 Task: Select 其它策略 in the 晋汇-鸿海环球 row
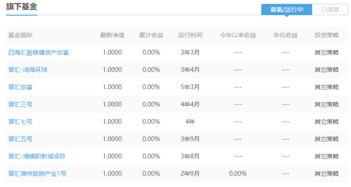click(327, 70)
